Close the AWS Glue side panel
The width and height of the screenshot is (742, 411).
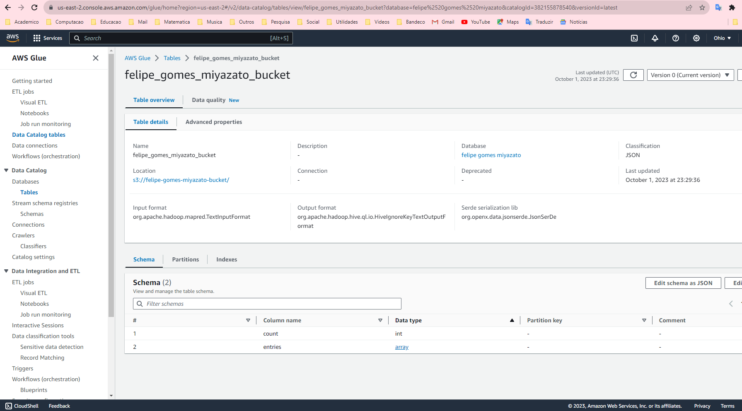click(96, 58)
